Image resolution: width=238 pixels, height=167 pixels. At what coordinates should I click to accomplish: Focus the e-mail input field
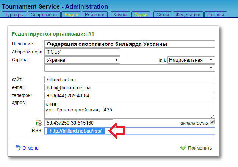(130, 87)
